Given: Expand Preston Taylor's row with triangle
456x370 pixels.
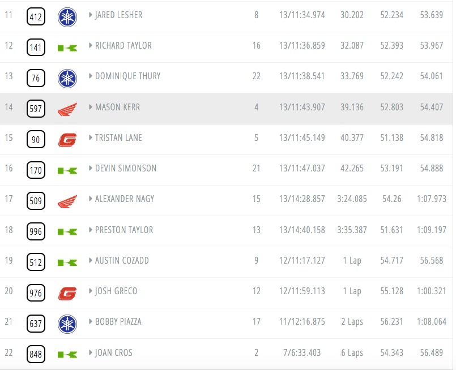Looking at the screenshot, I should tap(91, 230).
